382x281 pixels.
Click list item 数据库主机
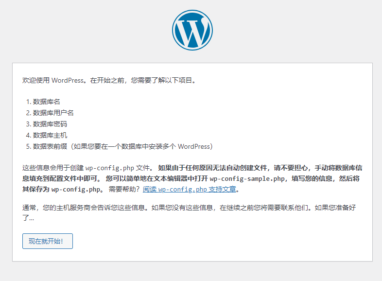coord(50,135)
